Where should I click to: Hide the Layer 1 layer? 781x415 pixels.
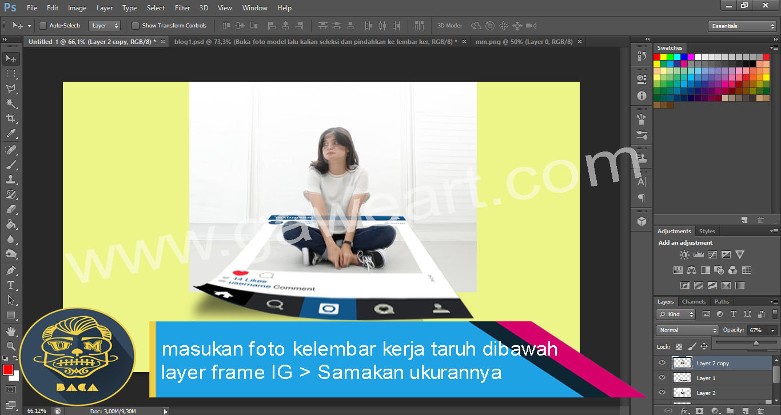click(662, 378)
